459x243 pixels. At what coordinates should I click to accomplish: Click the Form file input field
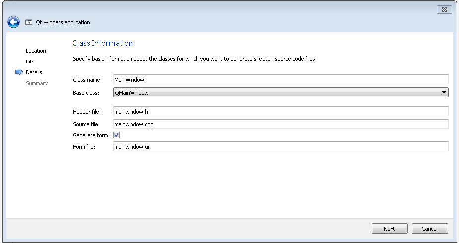pyautogui.click(x=280, y=146)
